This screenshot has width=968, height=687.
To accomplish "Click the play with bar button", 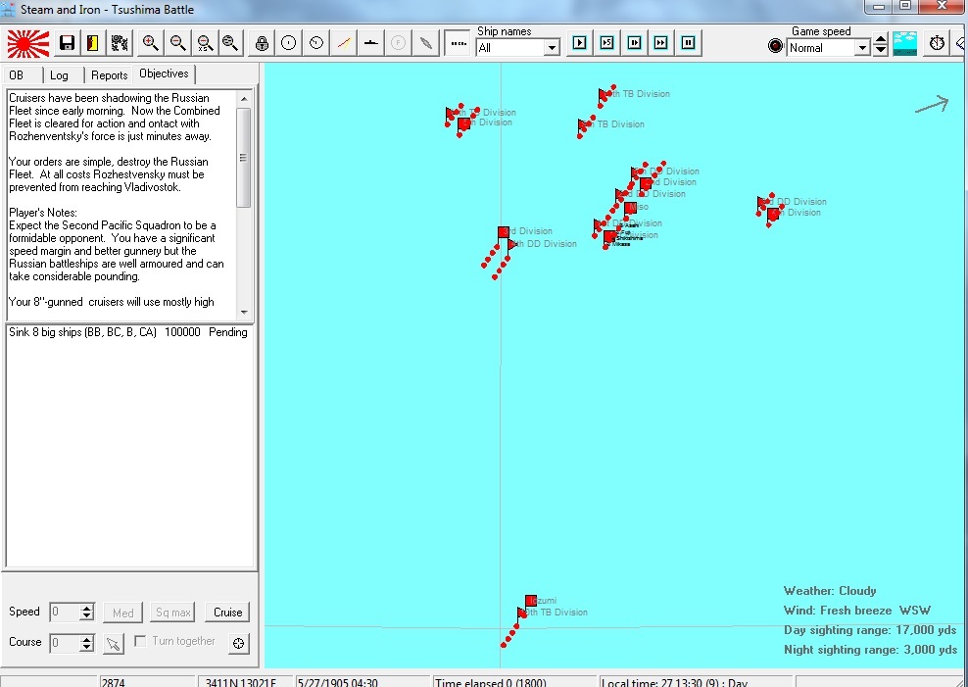I will 634,42.
